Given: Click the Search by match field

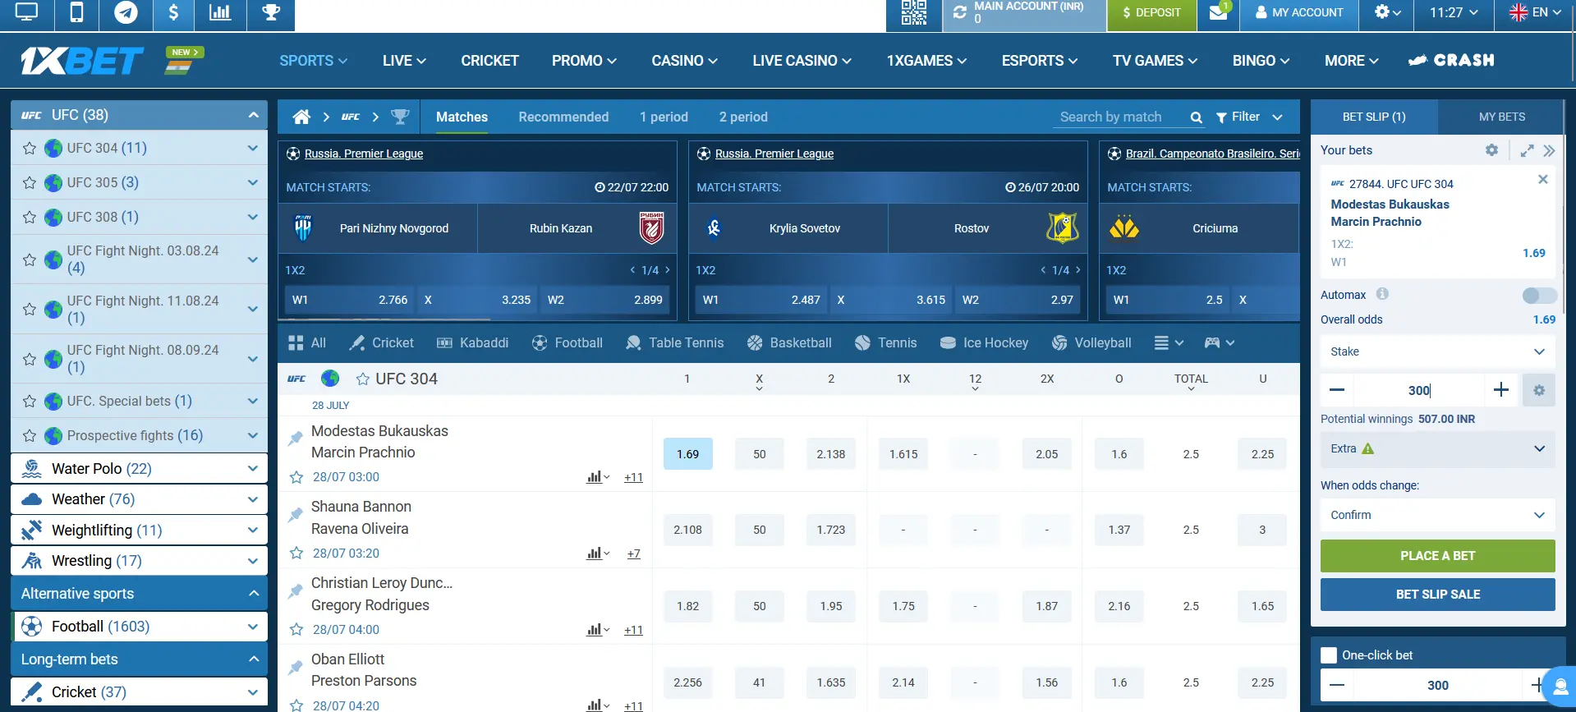Looking at the screenshot, I should click(1120, 117).
